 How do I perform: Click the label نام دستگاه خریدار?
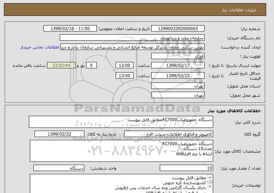pyautogui.click(x=244, y=38)
